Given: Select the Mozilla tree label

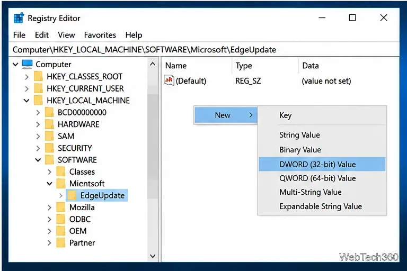Looking at the screenshot, I should 82,207.
